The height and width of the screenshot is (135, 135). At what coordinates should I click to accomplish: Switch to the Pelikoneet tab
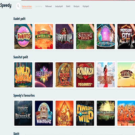pyautogui.click(x=49, y=6)
